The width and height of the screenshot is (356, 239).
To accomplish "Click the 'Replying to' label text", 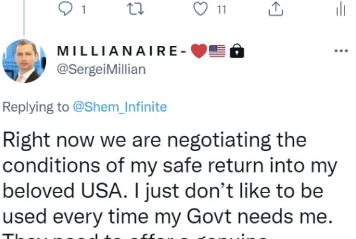I will (36, 107).
